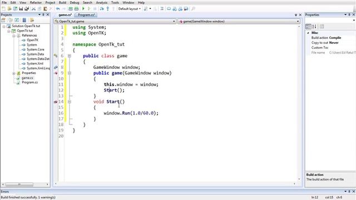Open the Default layout dropdown
This screenshot has width=356, height=200.
[x=130, y=9]
